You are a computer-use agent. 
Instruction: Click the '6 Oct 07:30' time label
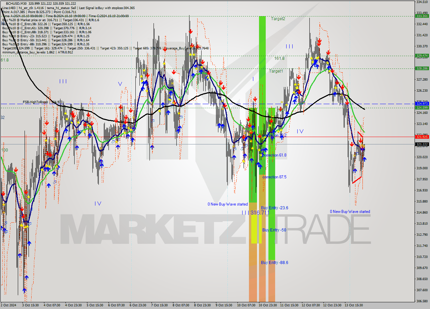click(x=116, y=305)
